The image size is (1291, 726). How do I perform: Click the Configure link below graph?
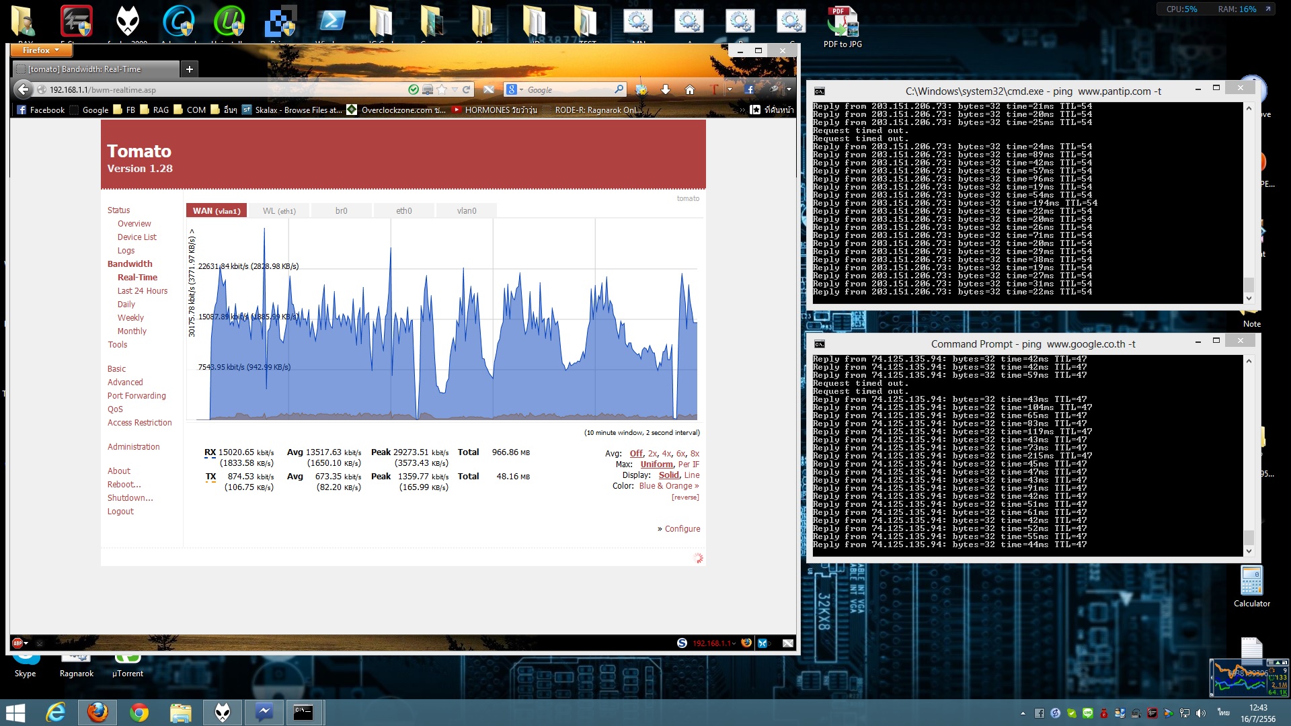pos(682,529)
